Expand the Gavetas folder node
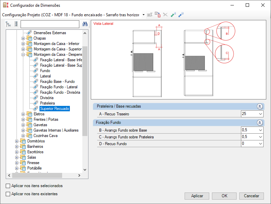 pyautogui.click(x=23, y=125)
